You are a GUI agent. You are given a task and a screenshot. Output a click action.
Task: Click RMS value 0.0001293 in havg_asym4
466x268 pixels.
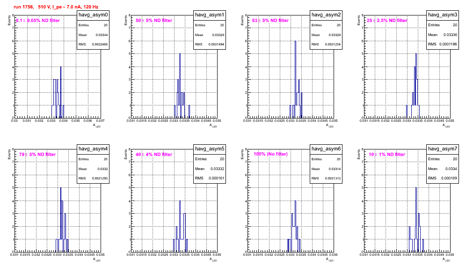100,179
